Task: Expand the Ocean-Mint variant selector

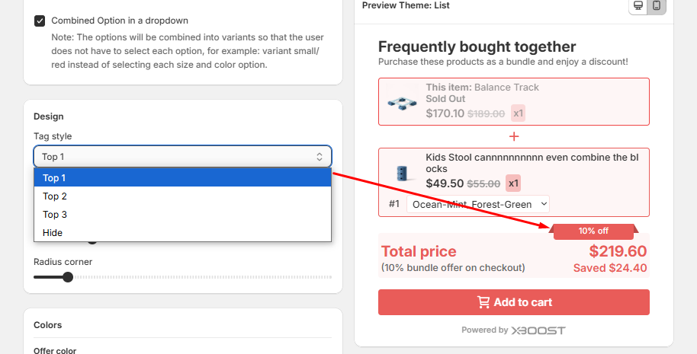Action: click(478, 204)
